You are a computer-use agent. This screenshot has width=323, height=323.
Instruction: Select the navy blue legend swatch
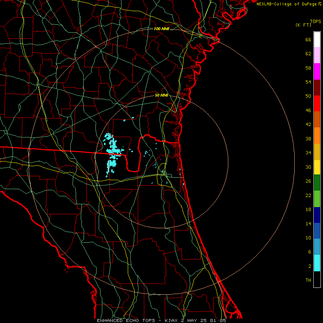[317, 215]
